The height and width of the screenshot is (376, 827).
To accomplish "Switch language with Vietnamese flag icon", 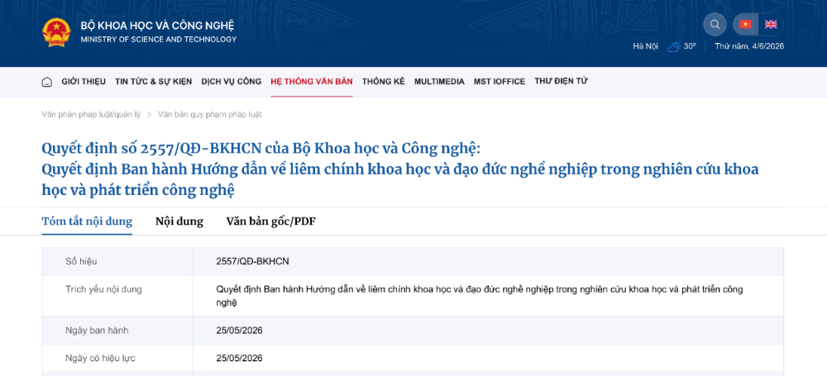I will (x=745, y=24).
